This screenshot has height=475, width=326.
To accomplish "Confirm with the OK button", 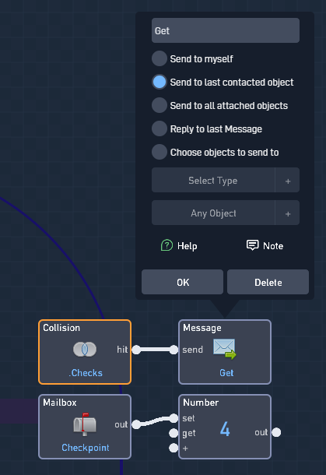I will 183,282.
